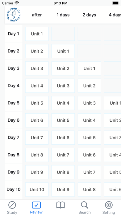Image resolution: width=121 pixels, height=216 pixels.
Task: Choose Unit 7 under 1 days on Day 8
Action: click(63, 155)
